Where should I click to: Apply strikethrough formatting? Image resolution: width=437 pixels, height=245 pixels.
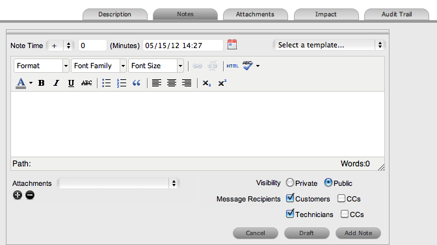tap(86, 83)
